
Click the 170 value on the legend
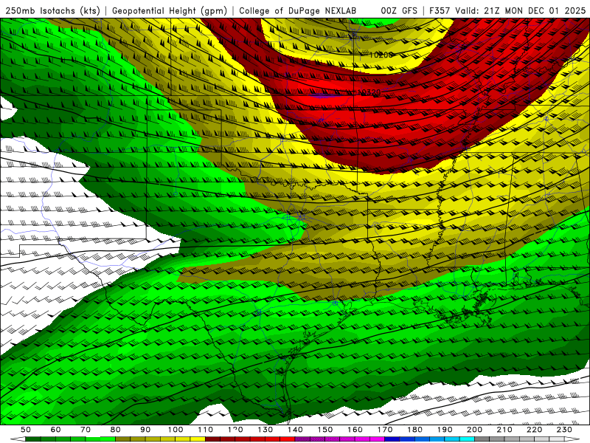click(x=385, y=430)
